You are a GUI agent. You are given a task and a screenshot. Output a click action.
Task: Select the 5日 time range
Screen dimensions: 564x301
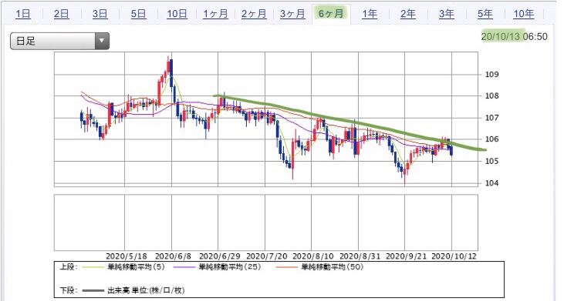[x=138, y=14]
